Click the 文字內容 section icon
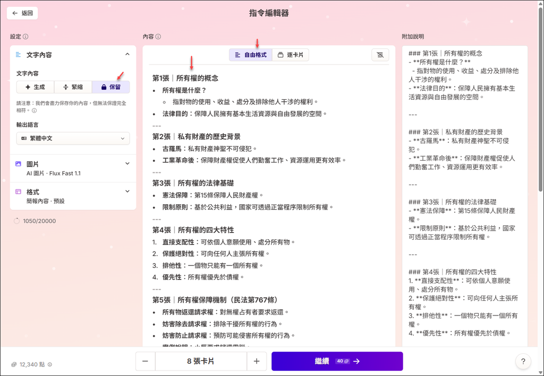 (x=19, y=55)
